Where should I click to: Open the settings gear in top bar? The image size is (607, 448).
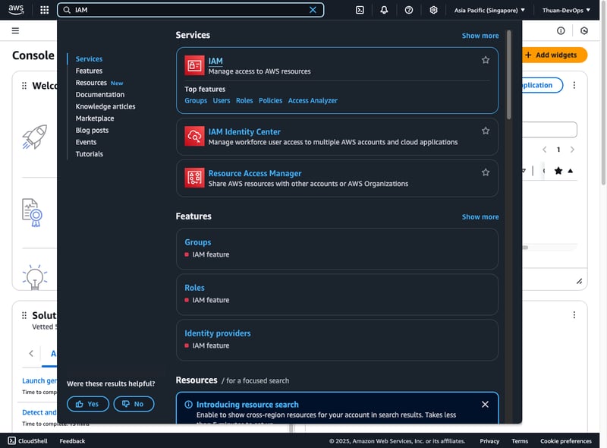pyautogui.click(x=433, y=10)
